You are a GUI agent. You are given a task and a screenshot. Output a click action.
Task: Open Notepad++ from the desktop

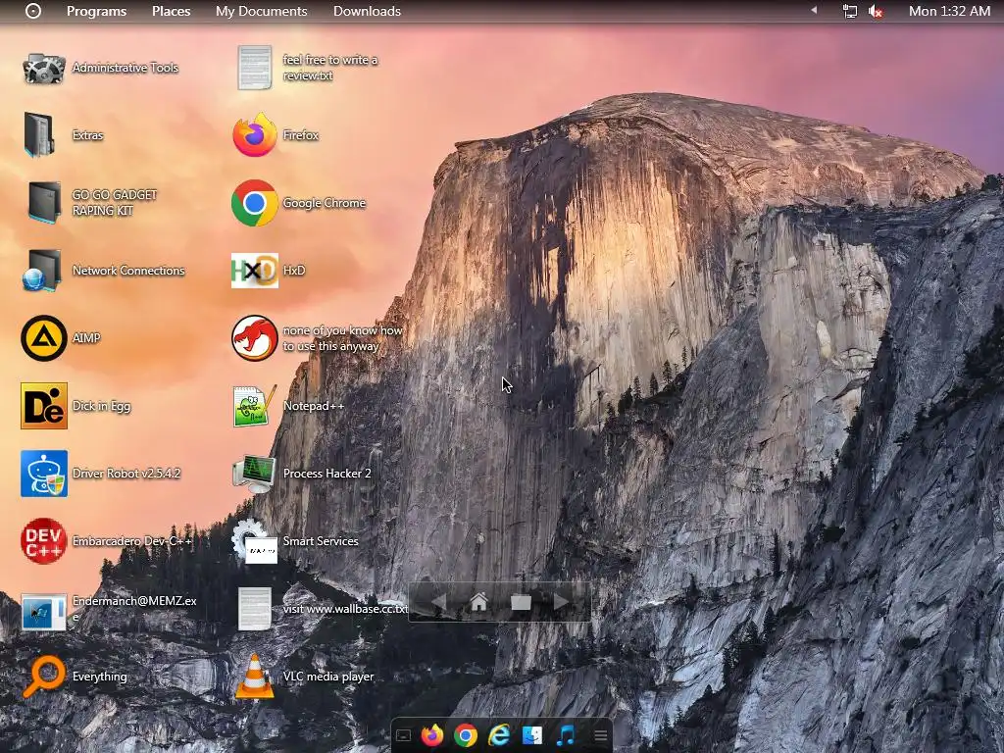(x=255, y=406)
